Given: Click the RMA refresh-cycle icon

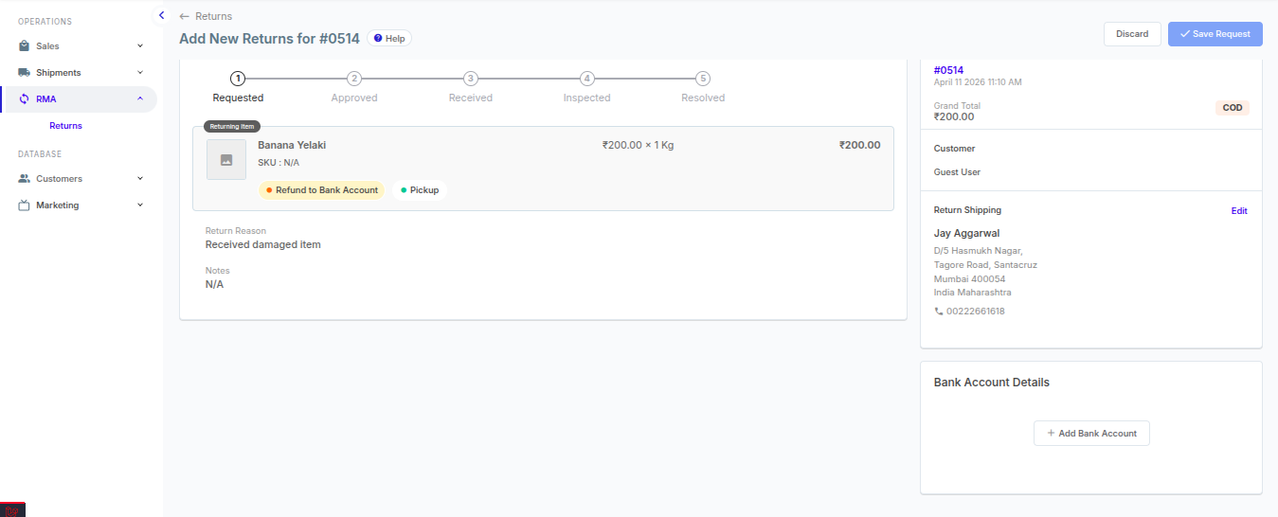Looking at the screenshot, I should (x=24, y=98).
